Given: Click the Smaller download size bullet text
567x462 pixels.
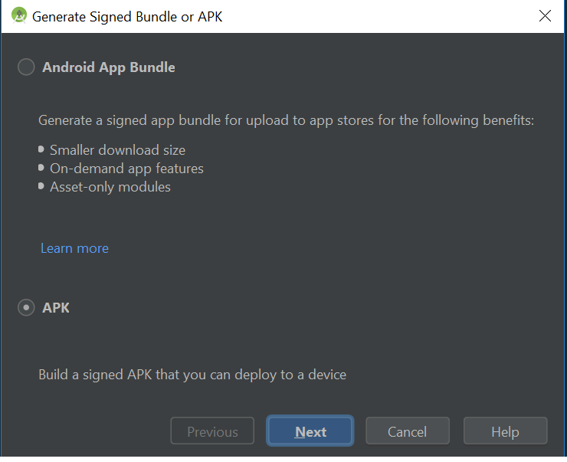Looking at the screenshot, I should click(117, 150).
